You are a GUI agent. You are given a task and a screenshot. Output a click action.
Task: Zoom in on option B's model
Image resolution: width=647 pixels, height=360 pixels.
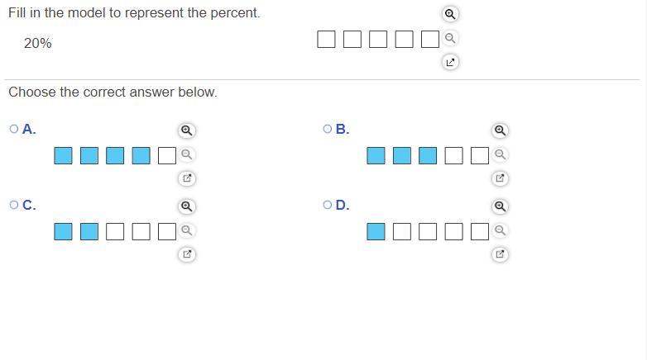point(500,130)
